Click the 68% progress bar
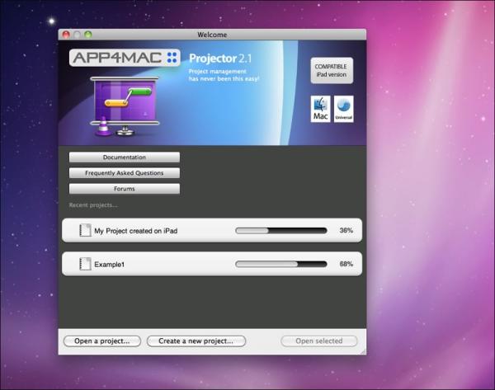 pos(281,264)
